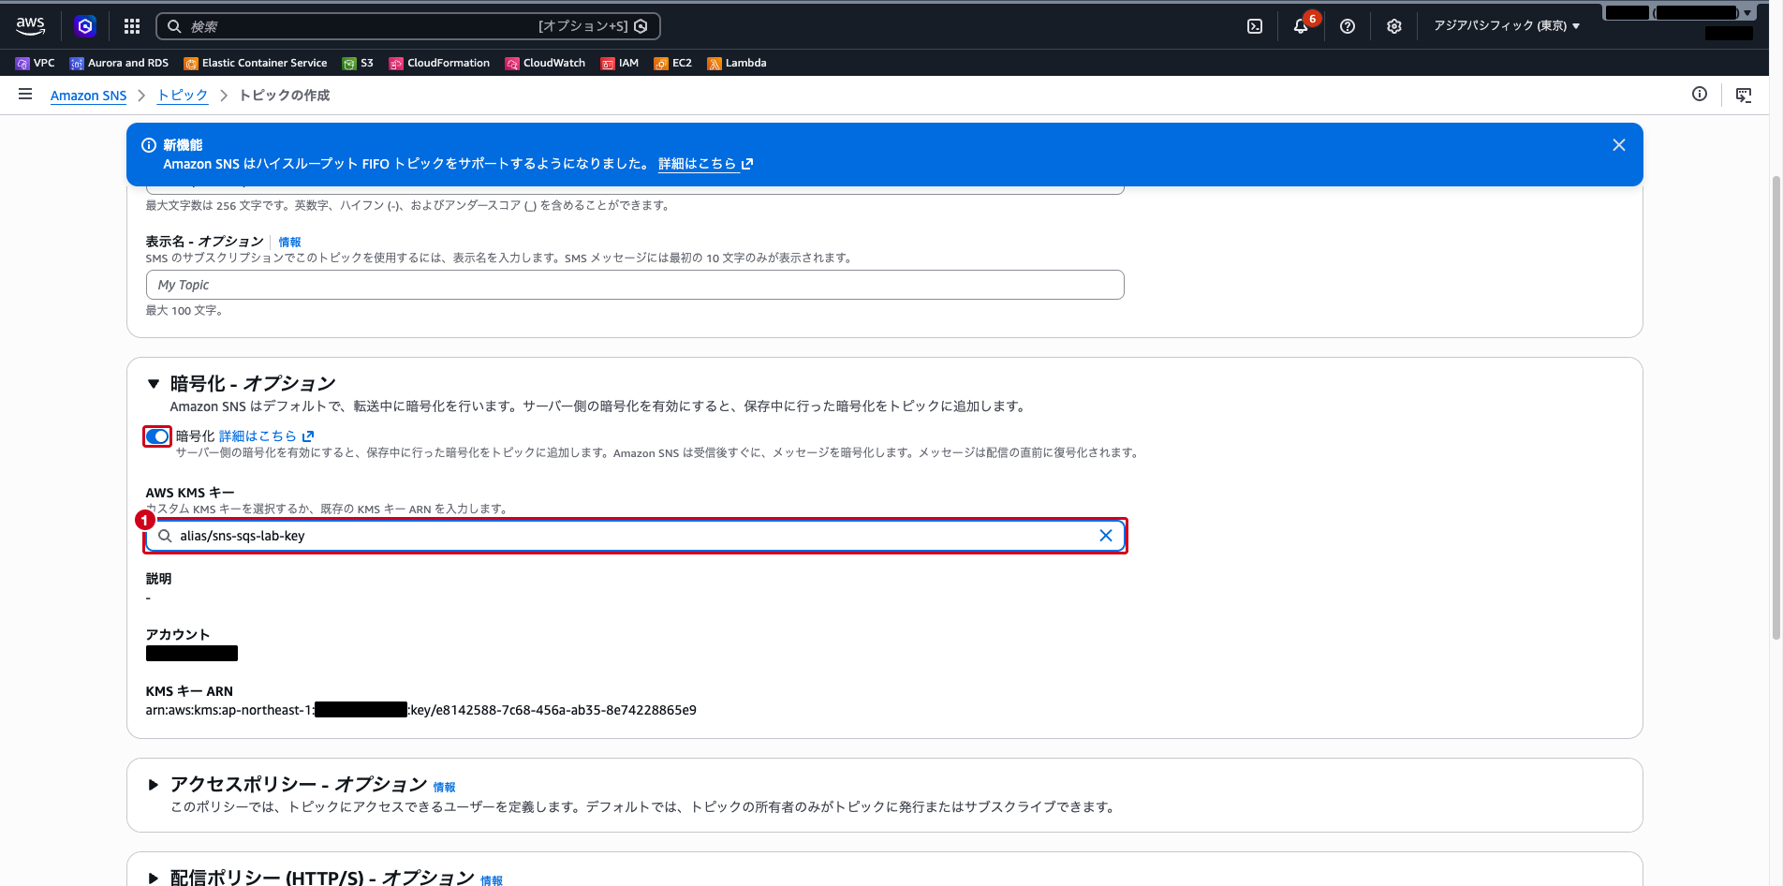The width and height of the screenshot is (1783, 886).
Task: Open the S3 favorites shortcut
Action: (358, 63)
